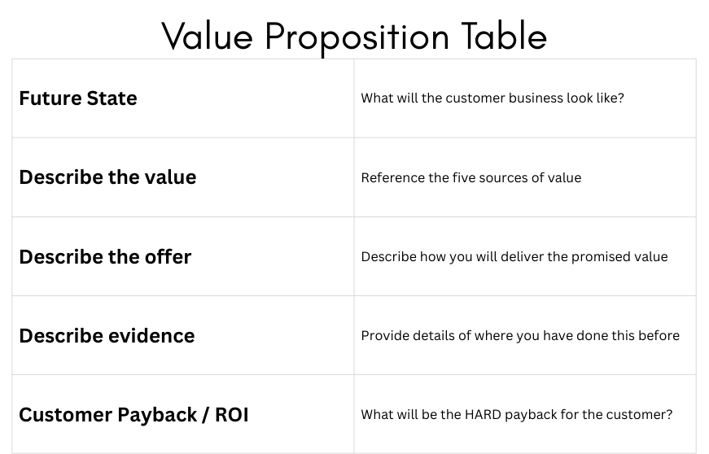709x454 pixels.
Task: Click the 'Future State' heading cell
Action: [x=78, y=98]
